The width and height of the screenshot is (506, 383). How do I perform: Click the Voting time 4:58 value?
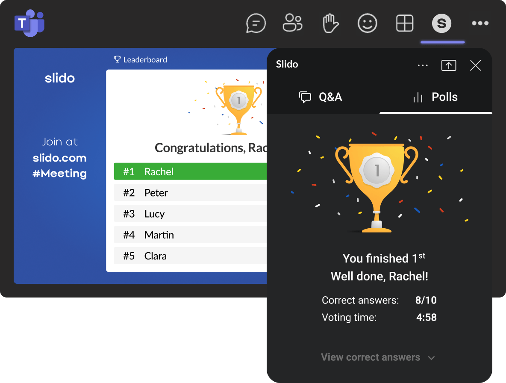pos(426,317)
